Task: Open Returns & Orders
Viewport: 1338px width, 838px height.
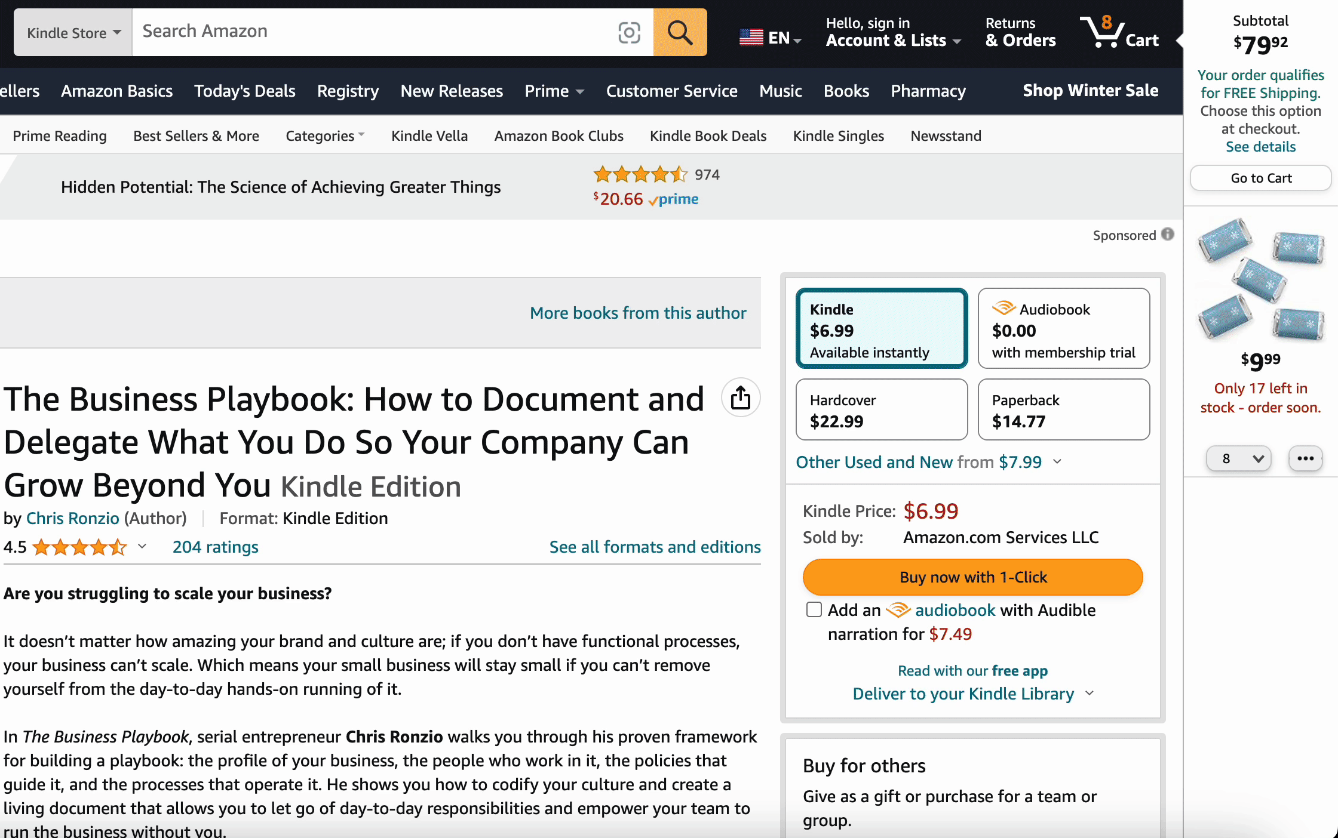Action: (x=1021, y=32)
